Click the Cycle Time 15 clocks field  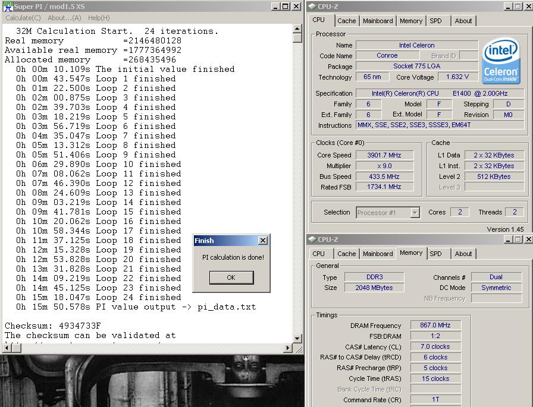435,378
